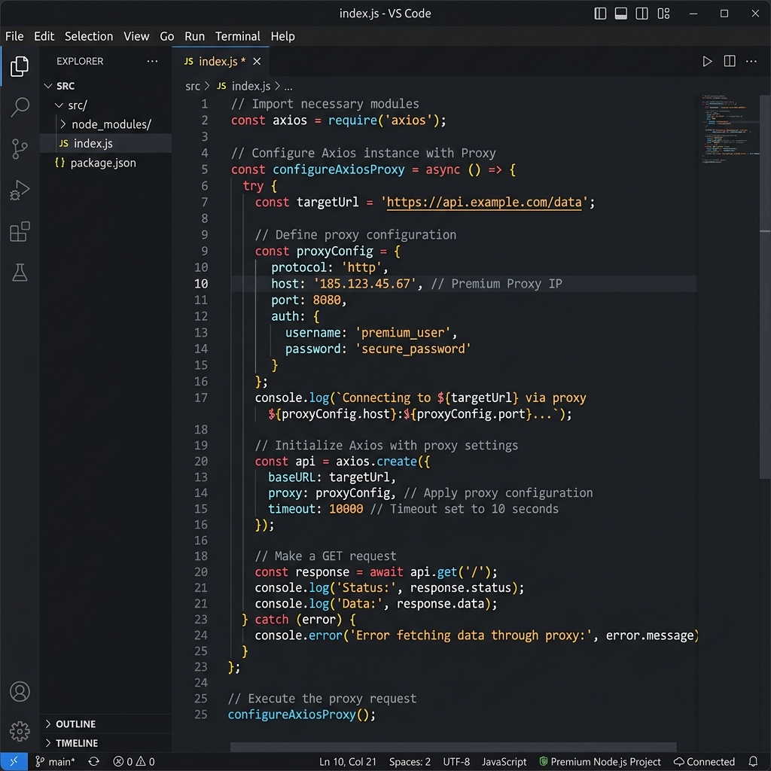771x771 pixels.
Task: Open the View menu
Action: 136,36
